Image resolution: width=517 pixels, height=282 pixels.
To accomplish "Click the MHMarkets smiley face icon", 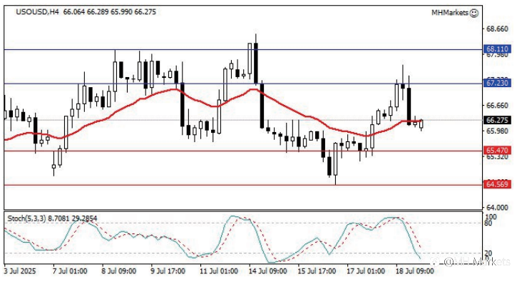I will pyautogui.click(x=474, y=13).
